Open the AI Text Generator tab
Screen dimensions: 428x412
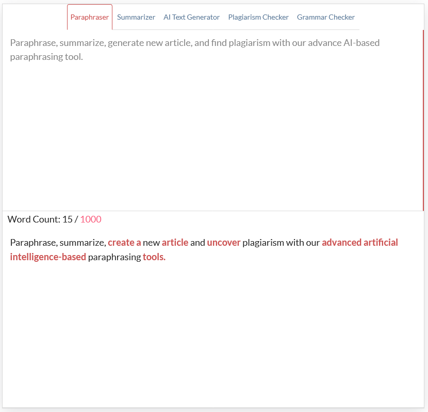pos(191,17)
